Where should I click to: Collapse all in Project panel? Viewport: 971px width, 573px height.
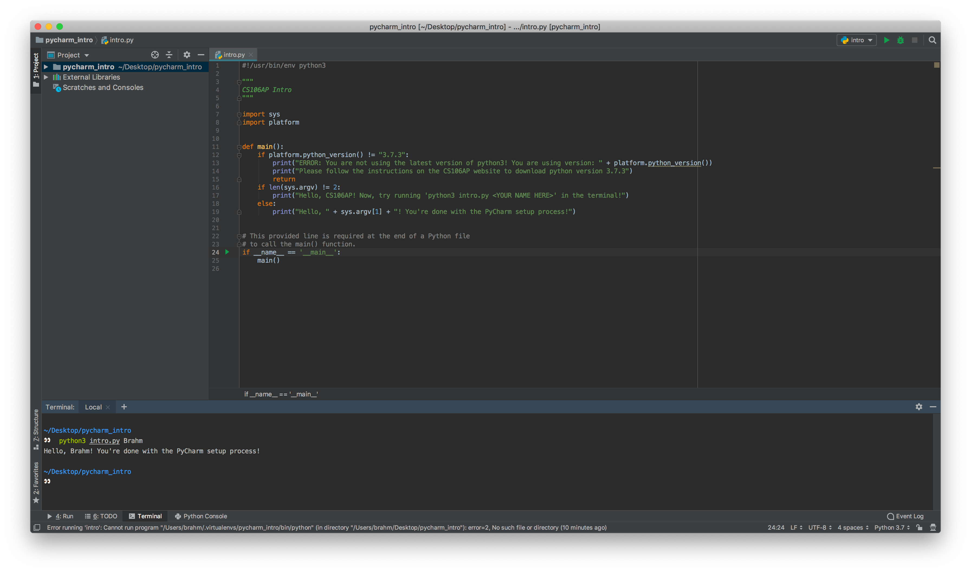point(169,55)
